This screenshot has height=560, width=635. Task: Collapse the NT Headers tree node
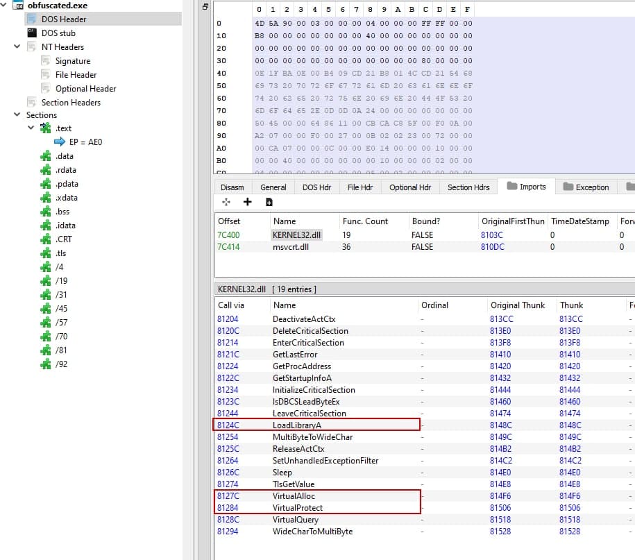point(17,46)
